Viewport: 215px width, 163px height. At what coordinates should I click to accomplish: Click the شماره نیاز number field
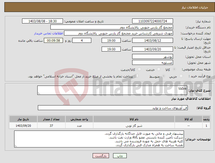pos(153,21)
